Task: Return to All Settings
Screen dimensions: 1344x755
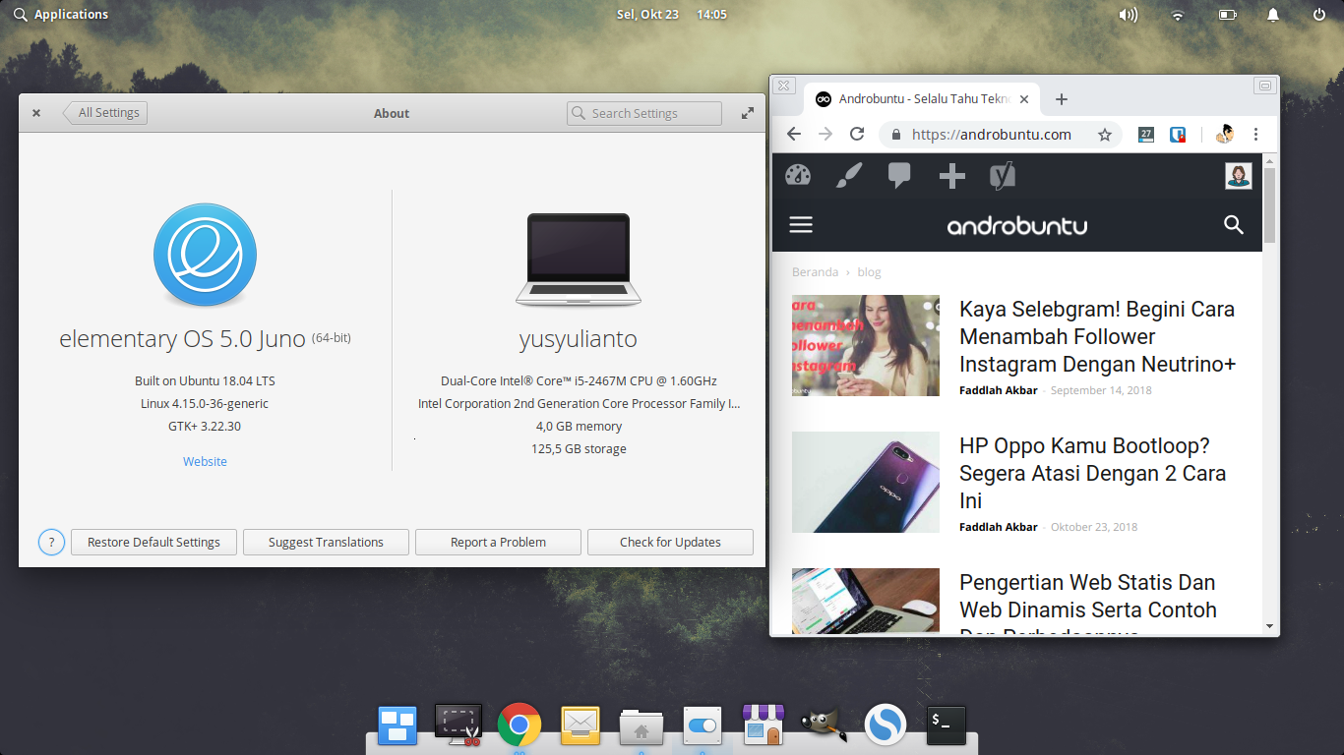Action: [105, 112]
